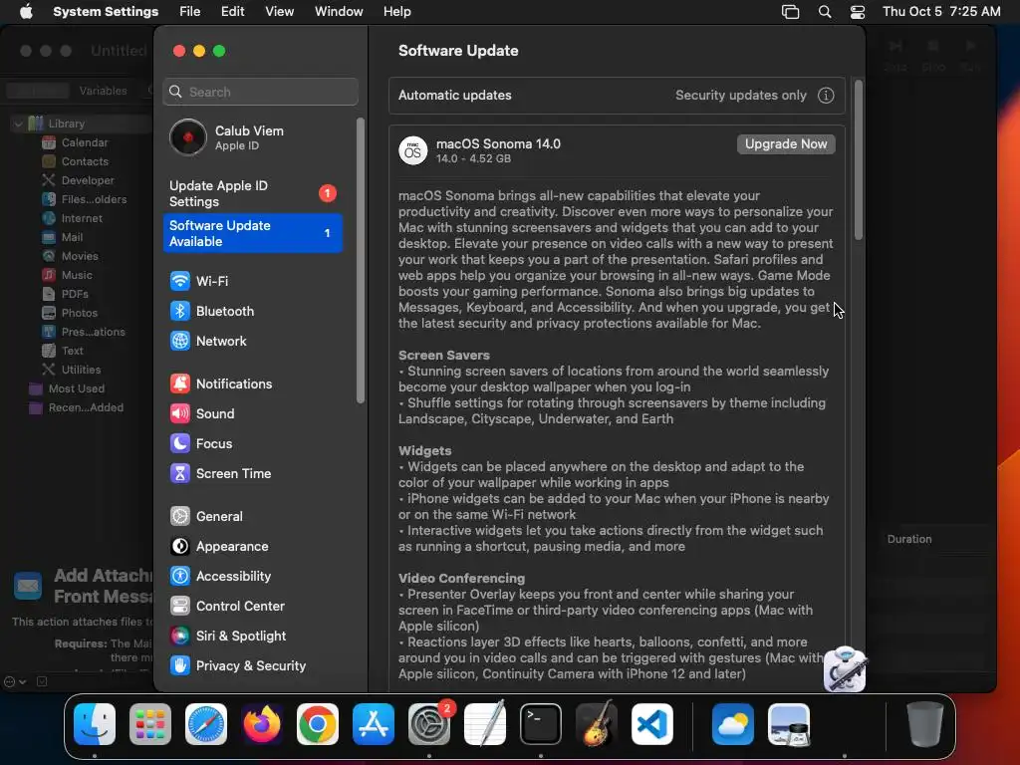This screenshot has width=1020, height=765.
Task: Click the automatic updates info icon
Action: click(826, 96)
